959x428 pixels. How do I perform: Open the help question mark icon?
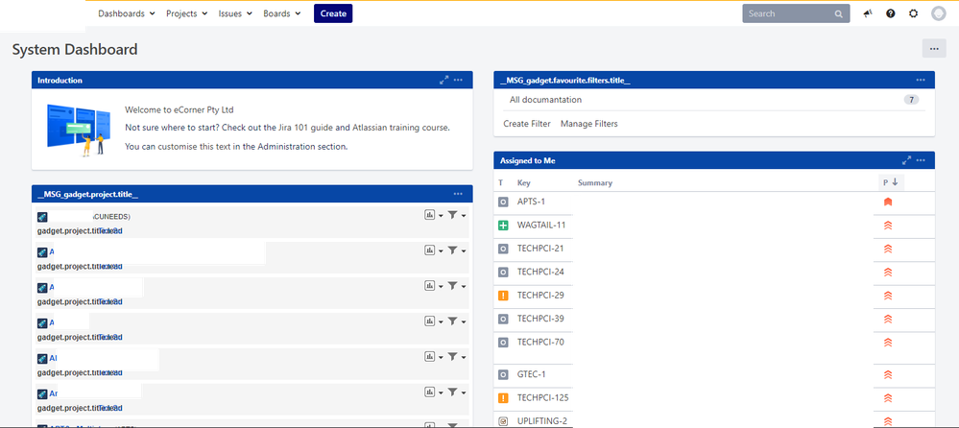click(891, 13)
